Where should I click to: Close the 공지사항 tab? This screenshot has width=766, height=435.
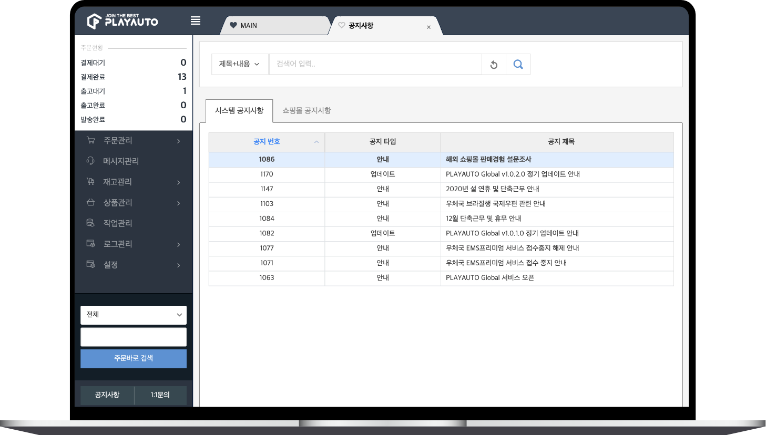tap(428, 27)
